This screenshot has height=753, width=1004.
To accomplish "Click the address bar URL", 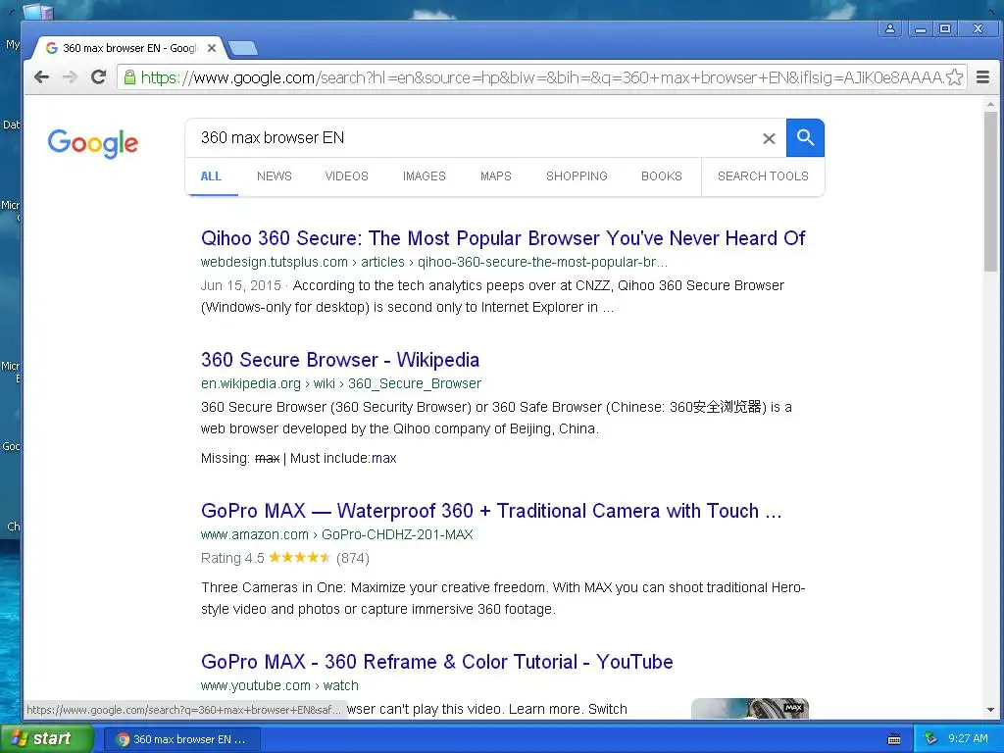I will (541, 77).
